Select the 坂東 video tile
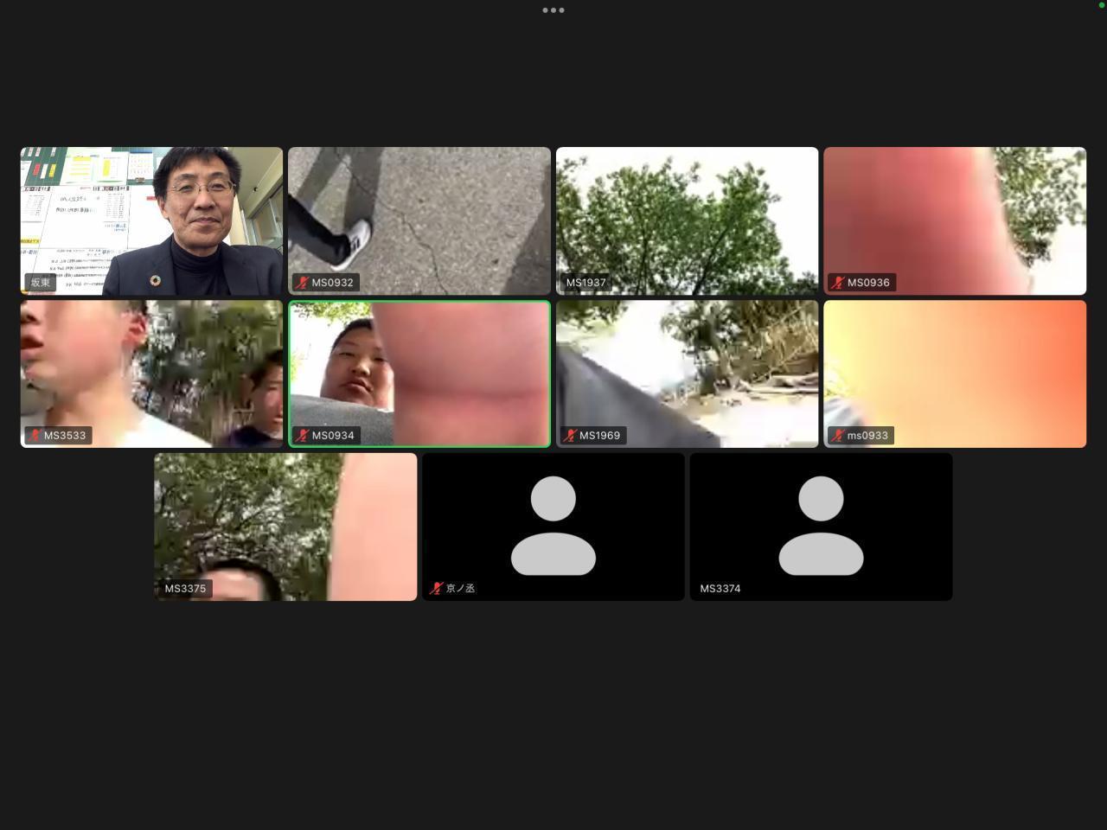Viewport: 1107px width, 830px height. click(x=151, y=221)
